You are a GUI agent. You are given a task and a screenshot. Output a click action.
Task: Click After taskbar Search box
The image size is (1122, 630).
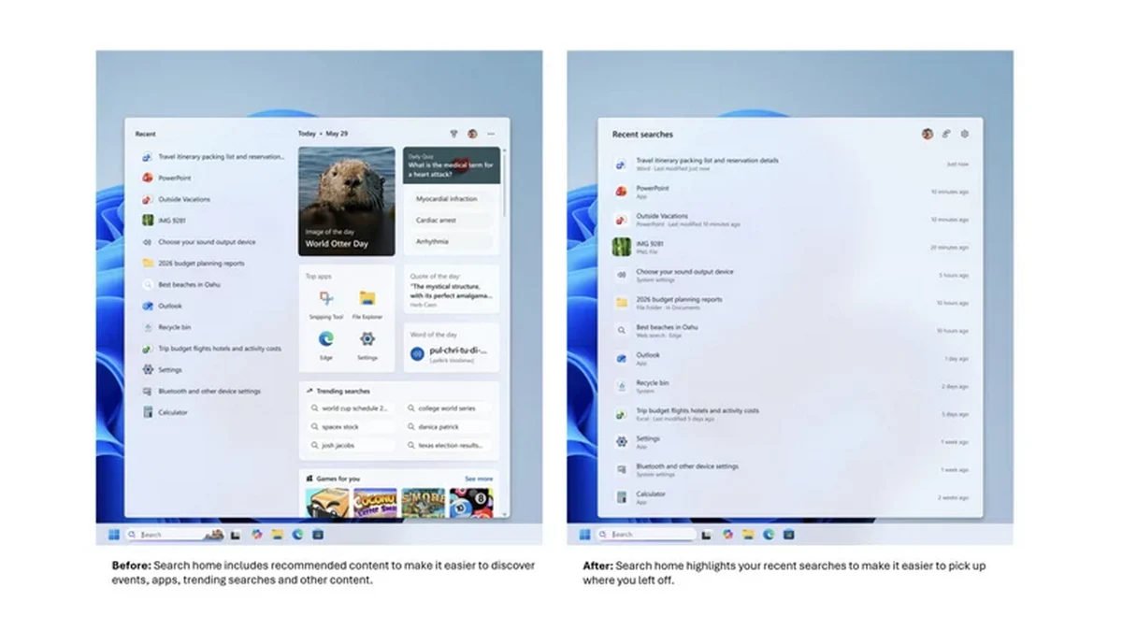[x=646, y=535]
